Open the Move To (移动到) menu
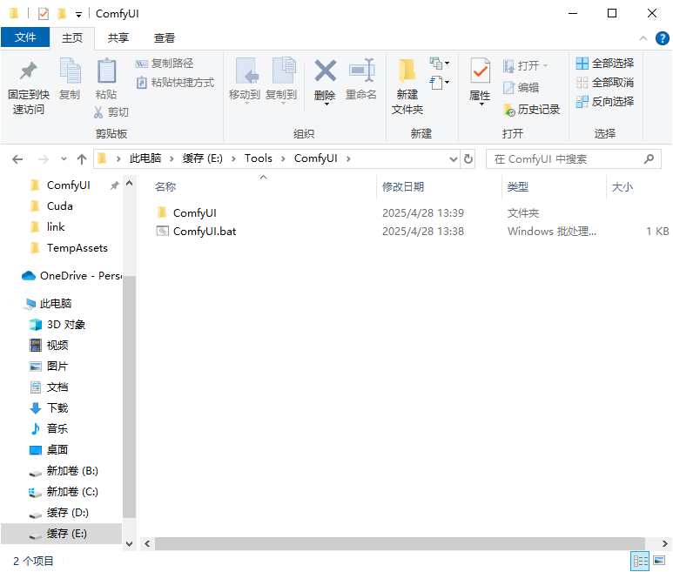The image size is (673, 572). point(245,80)
